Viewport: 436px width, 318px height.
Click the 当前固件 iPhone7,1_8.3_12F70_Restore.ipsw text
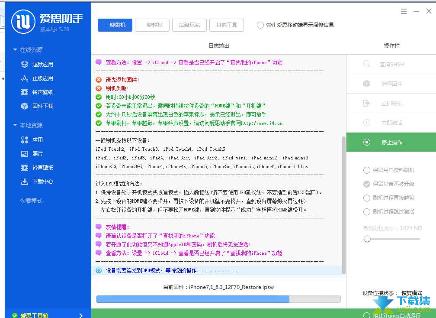coord(218,287)
